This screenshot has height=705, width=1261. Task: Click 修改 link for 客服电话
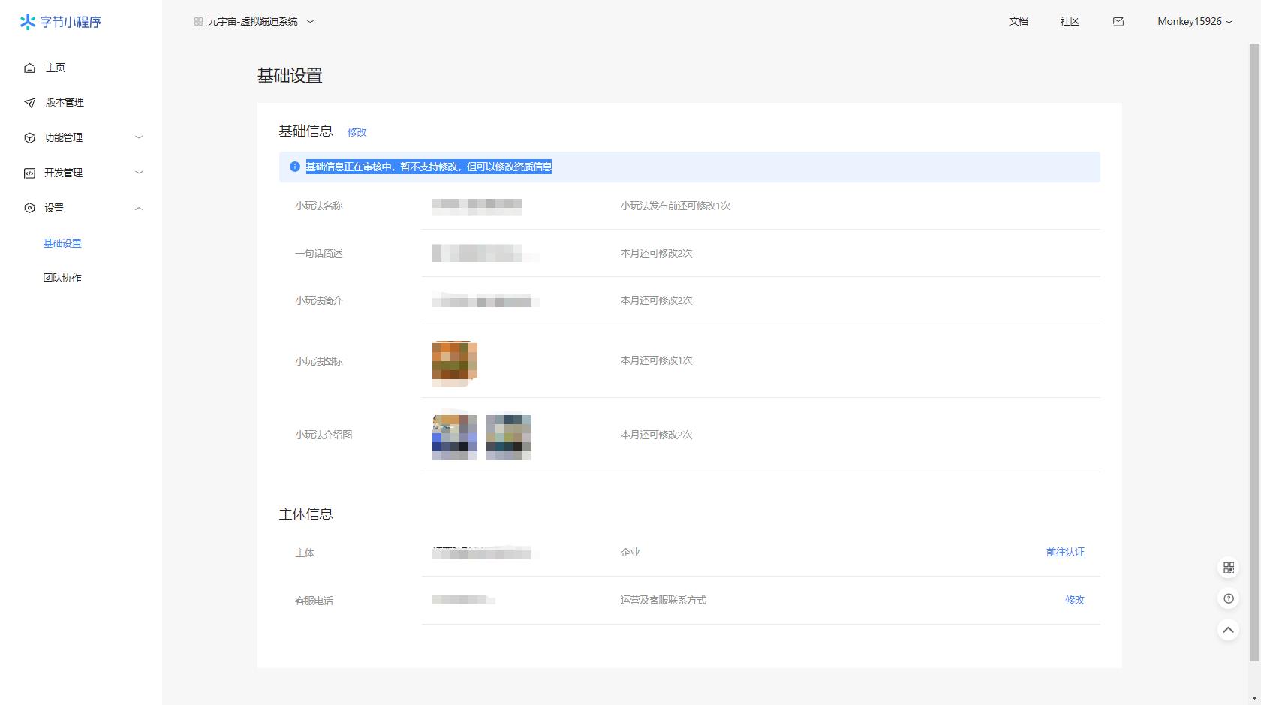(x=1074, y=600)
